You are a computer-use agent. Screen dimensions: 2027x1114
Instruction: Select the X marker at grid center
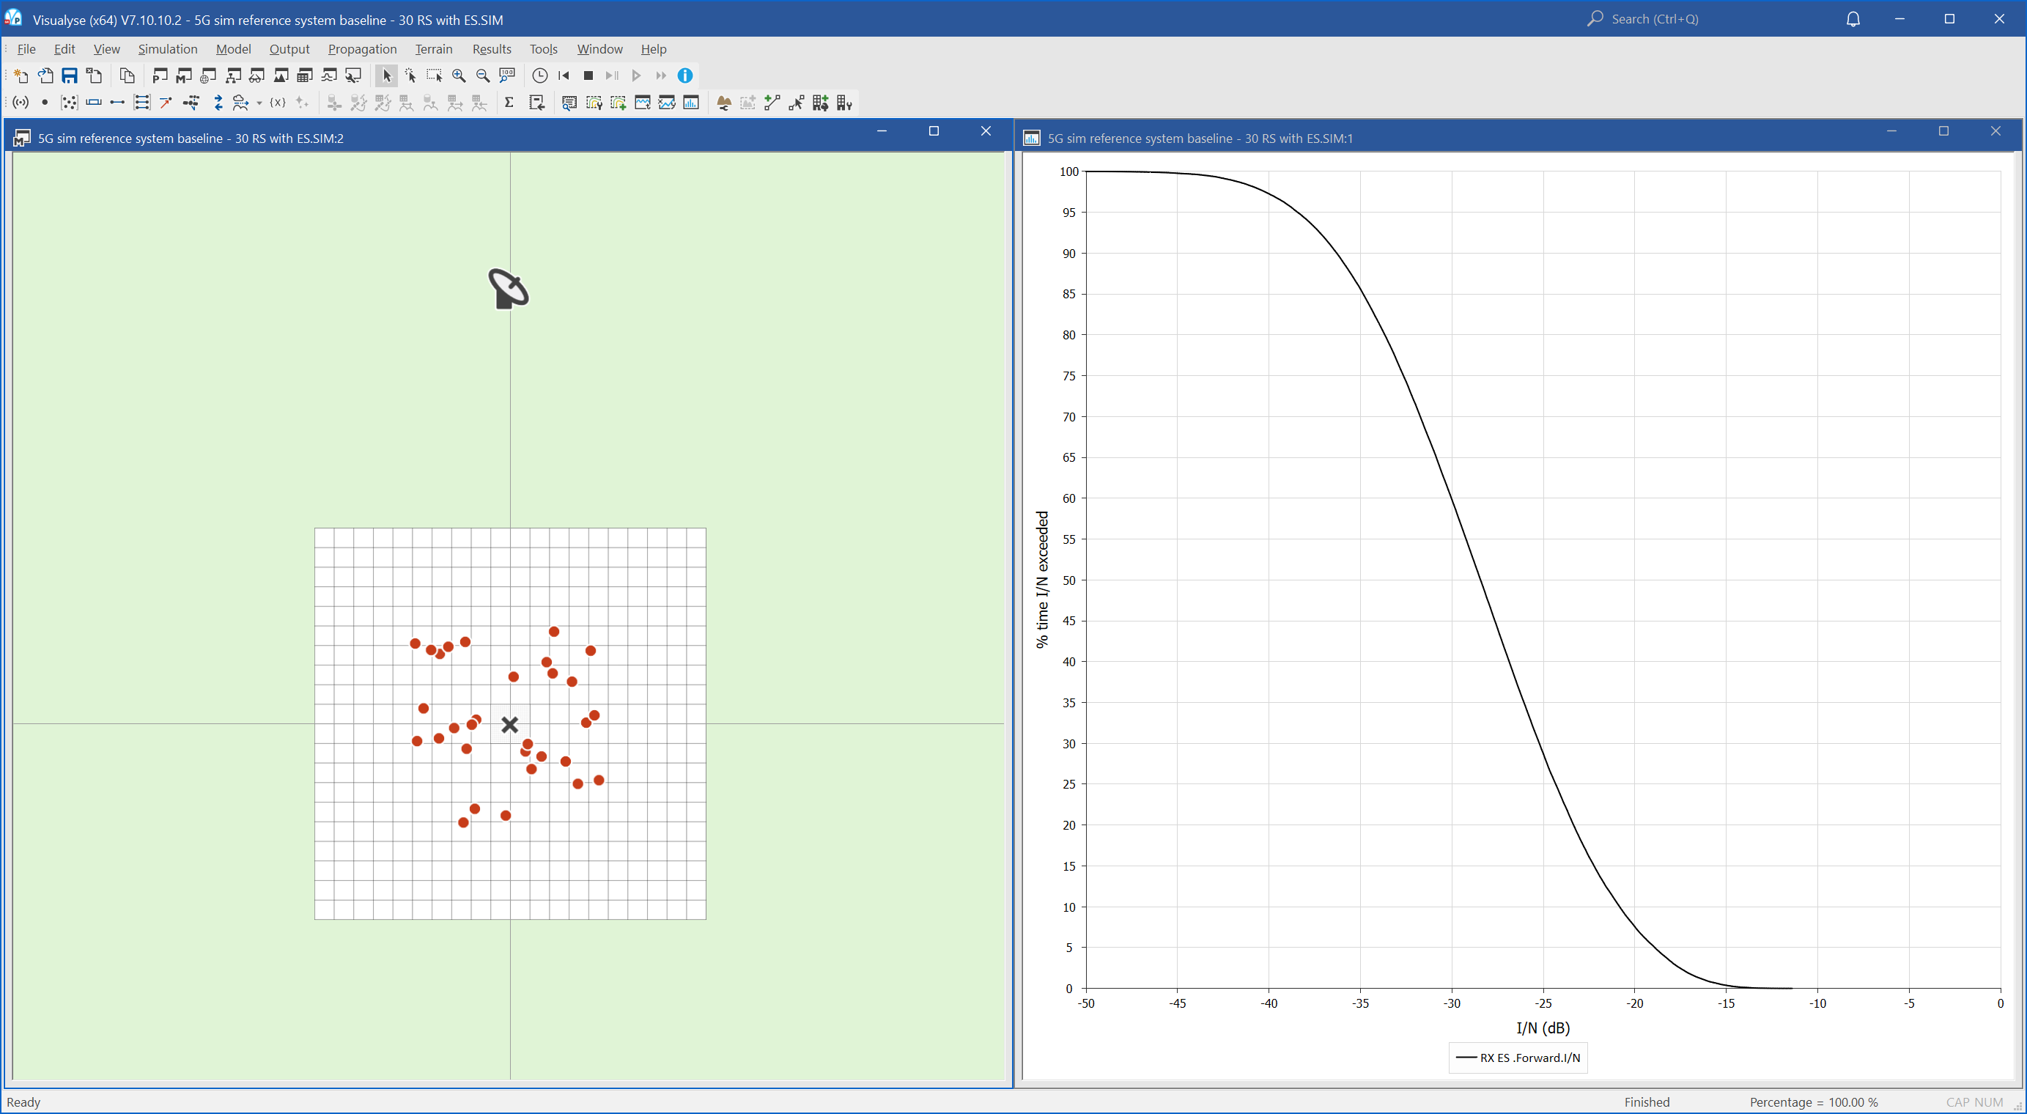510,725
